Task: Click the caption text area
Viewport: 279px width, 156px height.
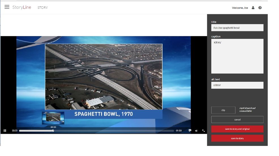Action: pyautogui.click(x=237, y=56)
